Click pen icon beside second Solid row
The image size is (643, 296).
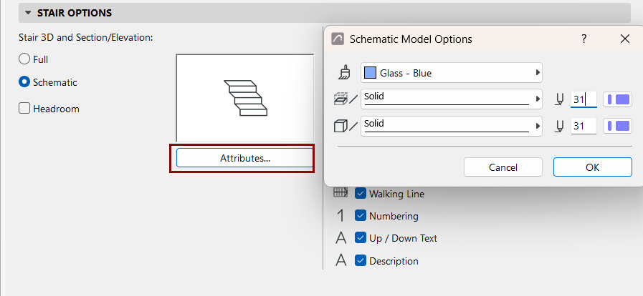click(x=559, y=127)
